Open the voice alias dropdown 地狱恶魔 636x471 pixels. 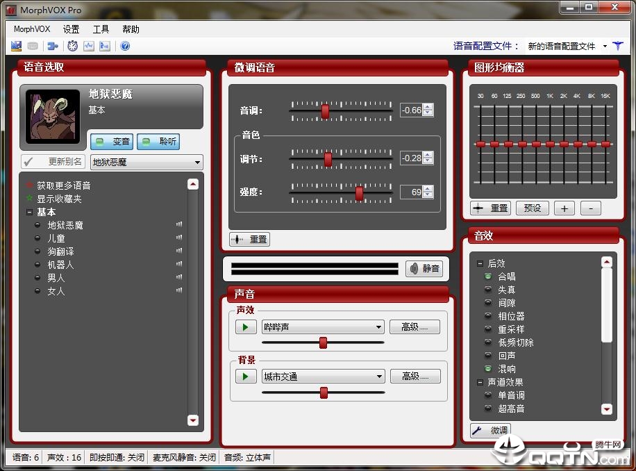(147, 163)
